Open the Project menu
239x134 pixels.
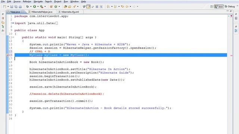click(x=58, y=1)
